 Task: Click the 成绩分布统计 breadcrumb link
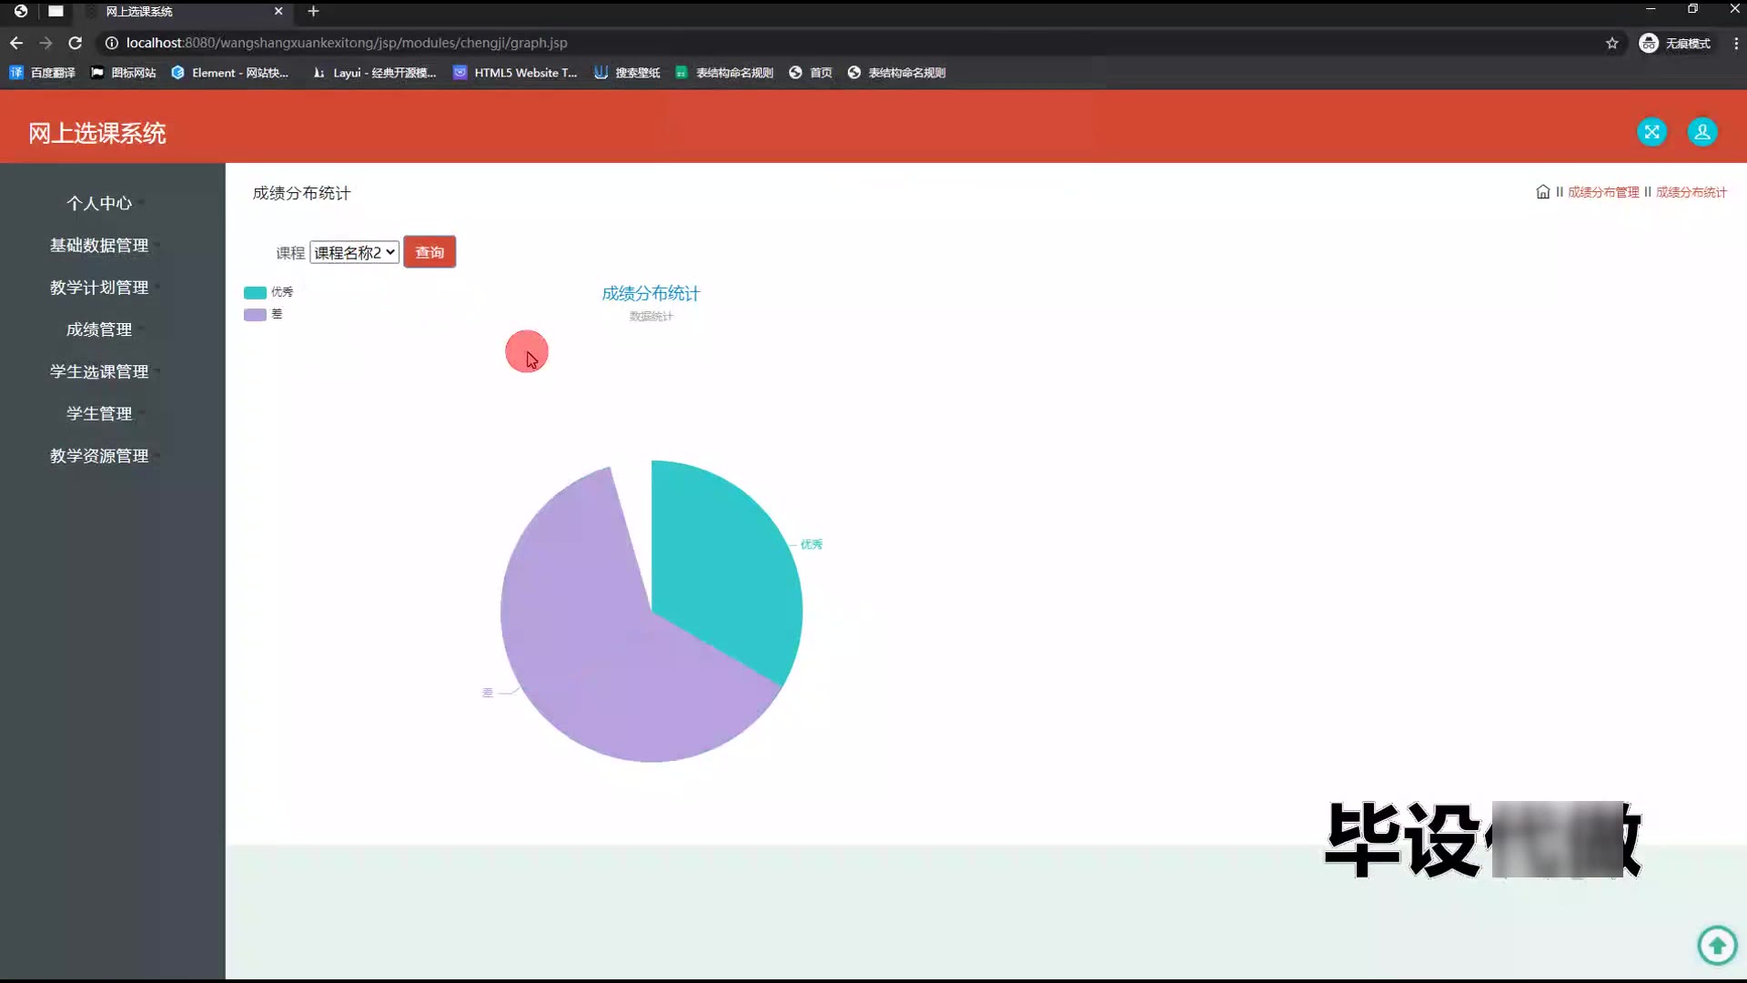click(x=1691, y=192)
